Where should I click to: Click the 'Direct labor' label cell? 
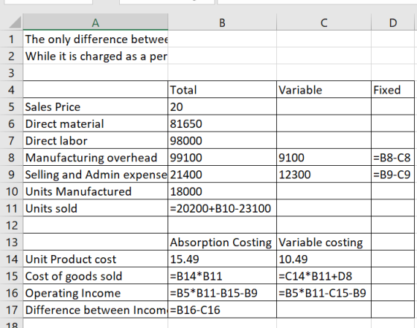[x=95, y=141]
